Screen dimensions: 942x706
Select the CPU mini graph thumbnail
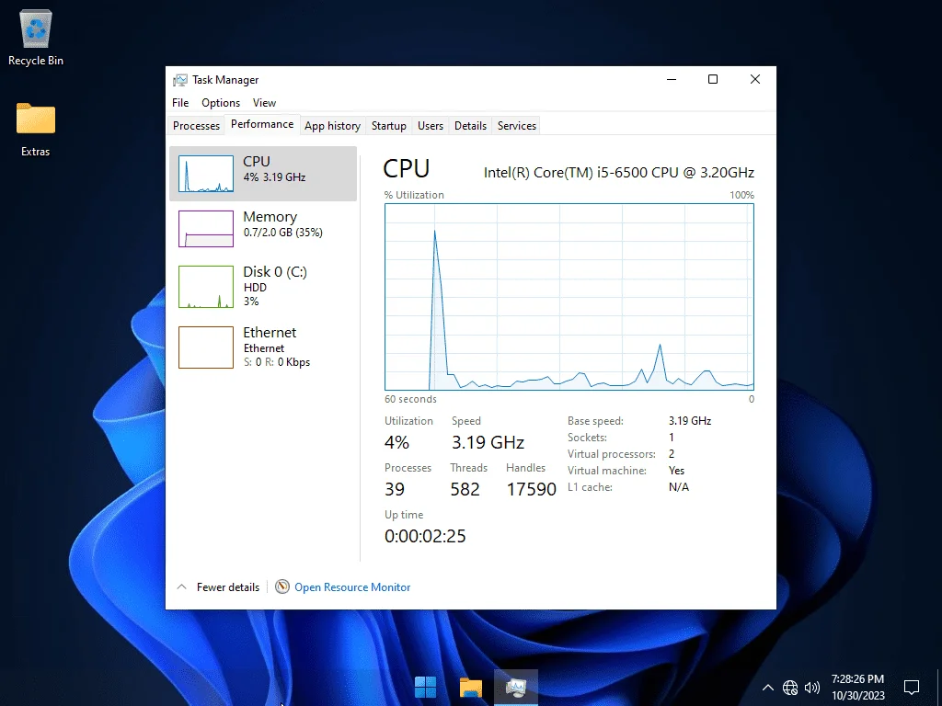[x=206, y=174]
